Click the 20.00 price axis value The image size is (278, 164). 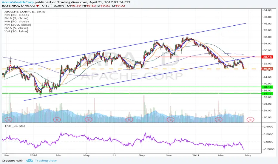(267, 117)
